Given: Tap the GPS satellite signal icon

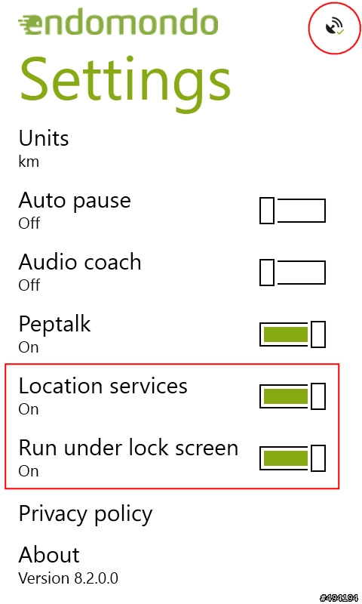Looking at the screenshot, I should click(334, 27).
